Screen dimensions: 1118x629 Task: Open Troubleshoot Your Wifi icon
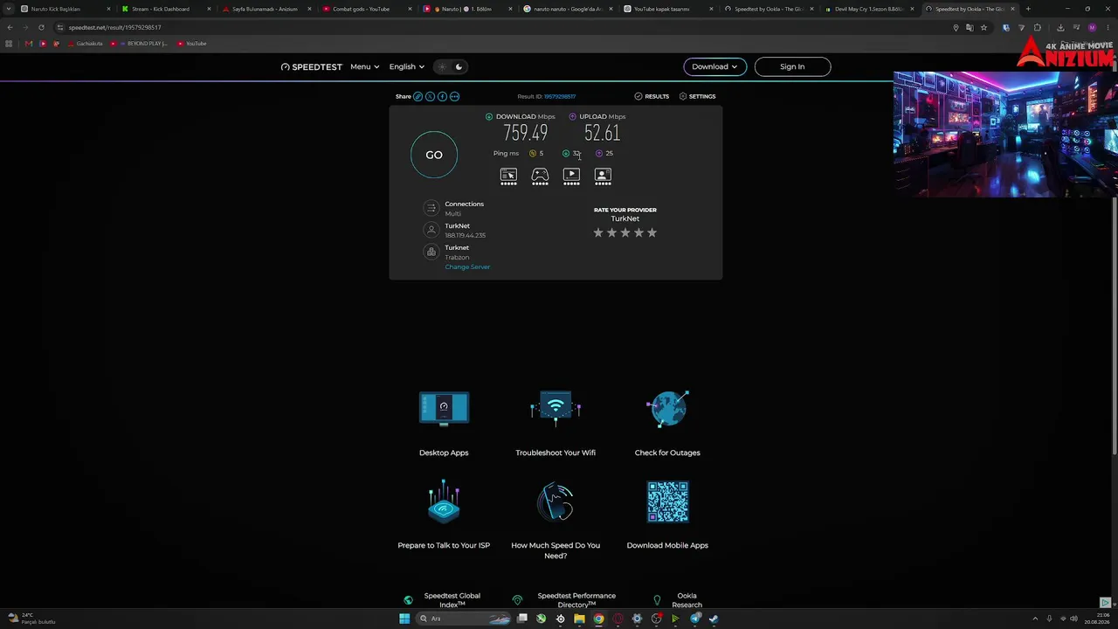(556, 408)
